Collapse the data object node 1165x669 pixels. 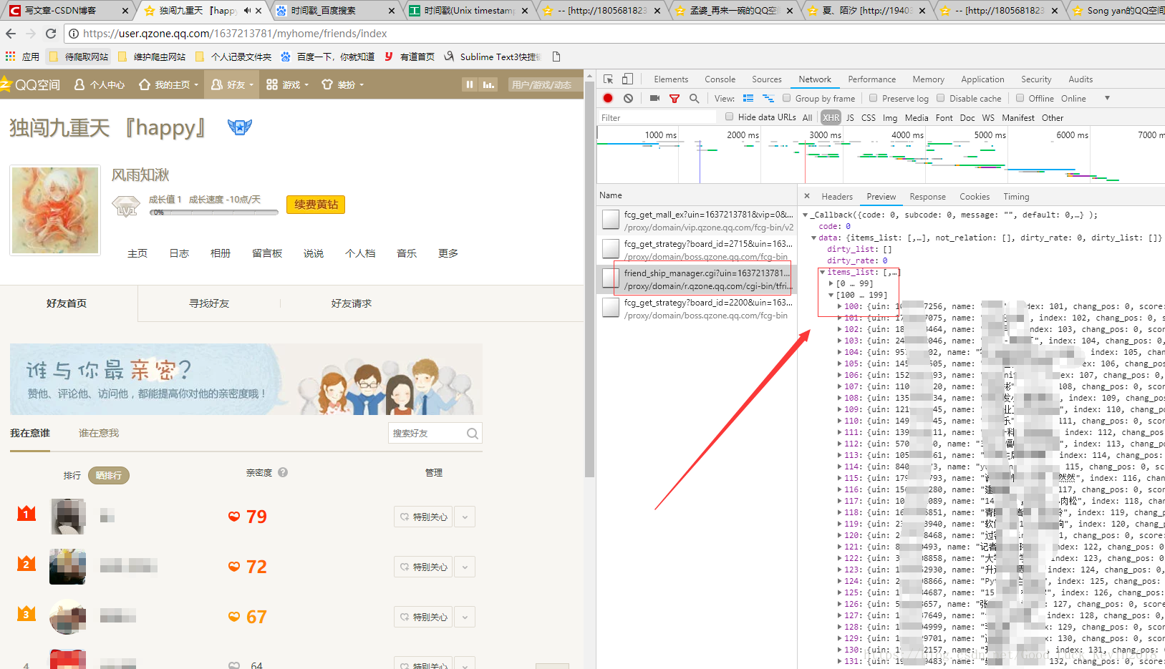click(x=814, y=238)
